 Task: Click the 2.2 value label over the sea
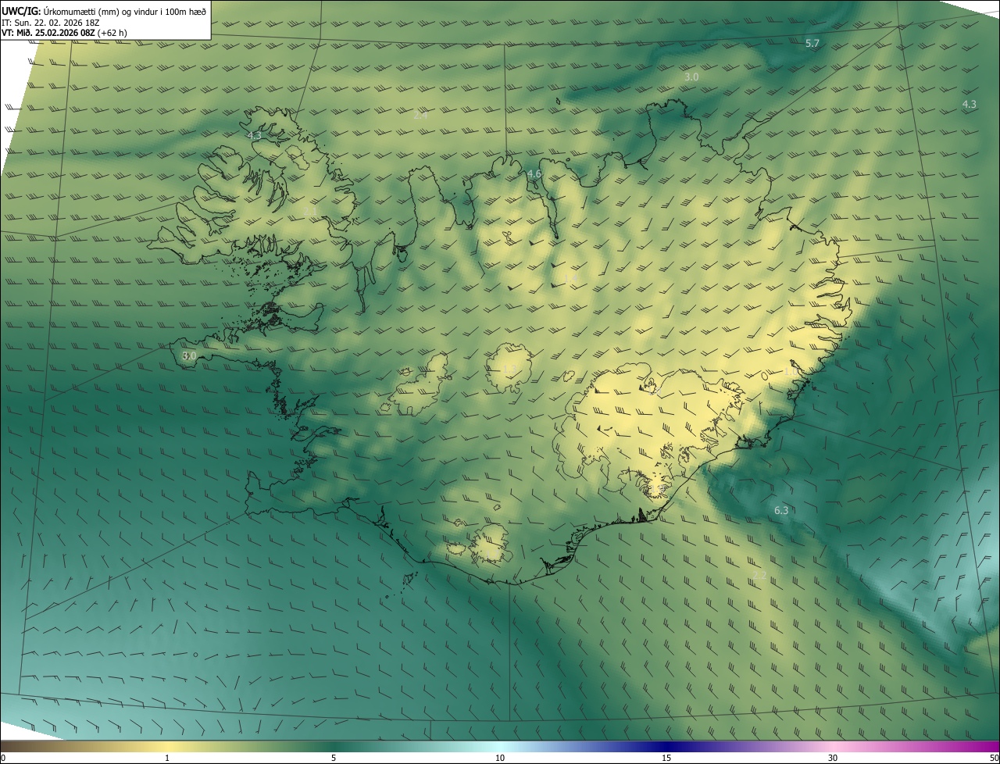[x=759, y=575]
